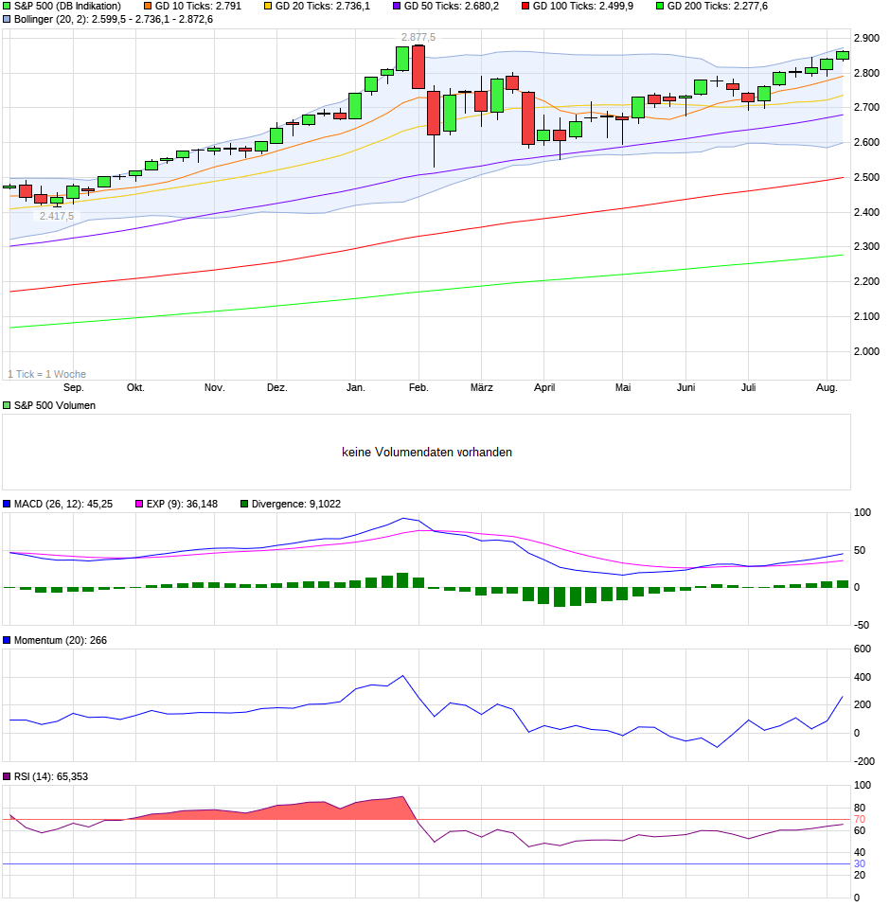890x907 pixels.
Task: Click the 2.877,5 high price annotation
Action: [418, 37]
